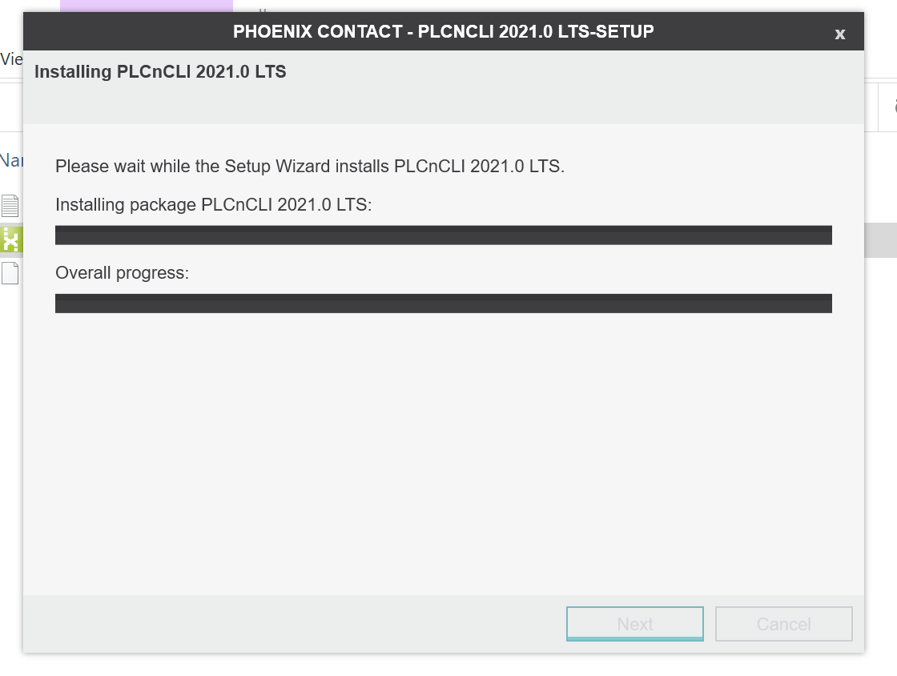Click the Installing PLCnCLI 2021.0 LTS heading

tap(160, 71)
